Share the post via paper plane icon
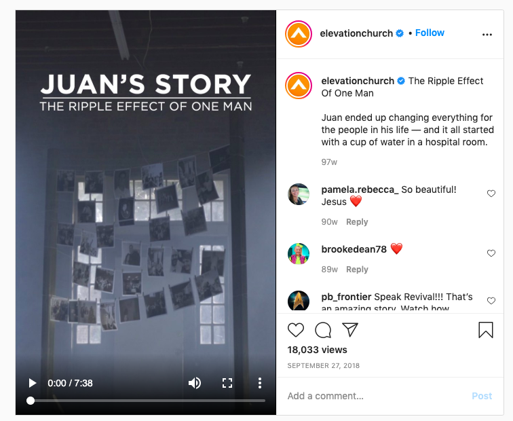Image resolution: width=513 pixels, height=421 pixels. 350,329
